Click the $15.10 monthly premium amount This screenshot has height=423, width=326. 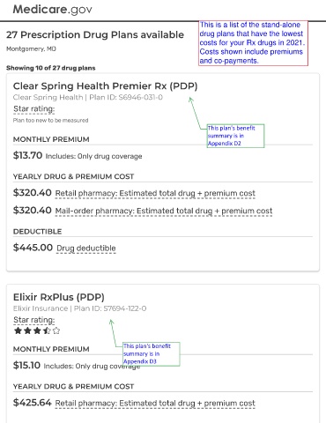pos(26,366)
